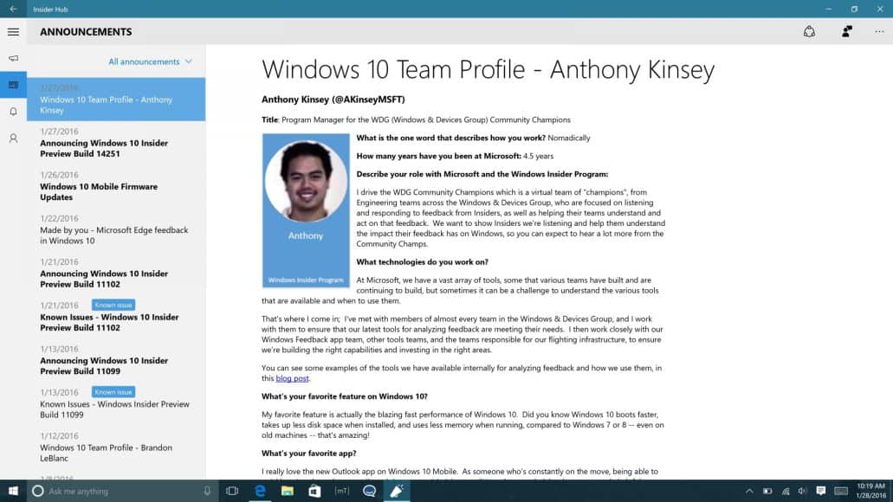Click the article title Windows 10 Team Profile

488,69
